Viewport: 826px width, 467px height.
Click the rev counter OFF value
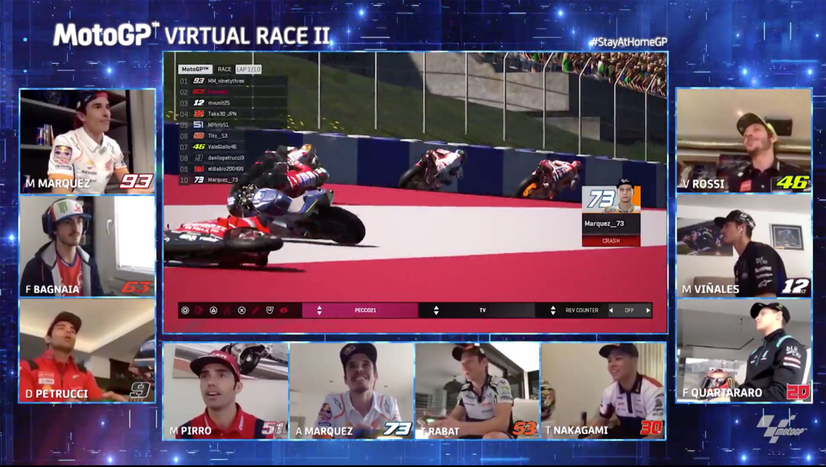pyautogui.click(x=629, y=310)
